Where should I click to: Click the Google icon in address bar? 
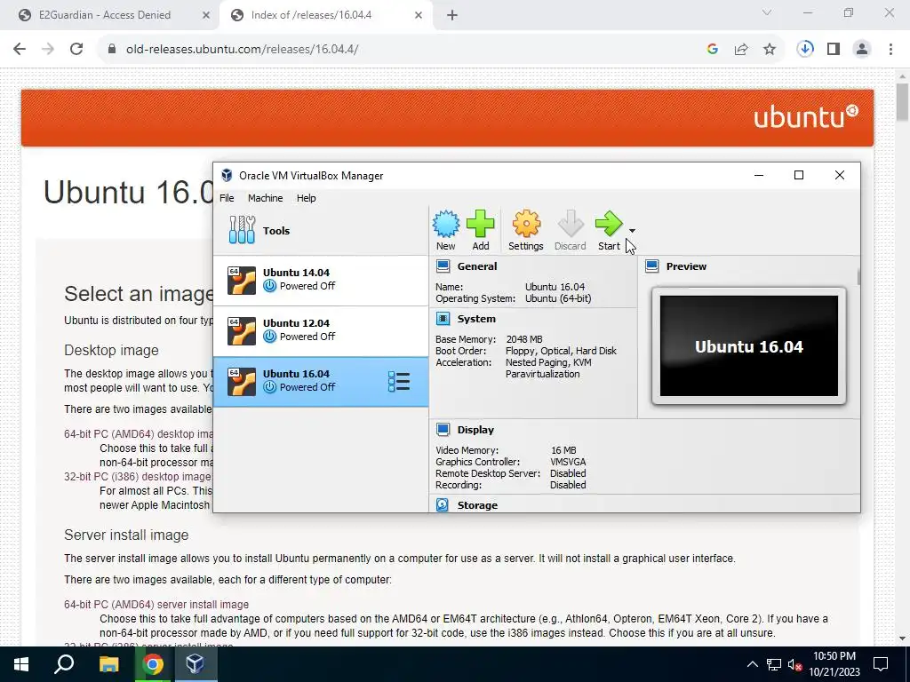pyautogui.click(x=713, y=50)
